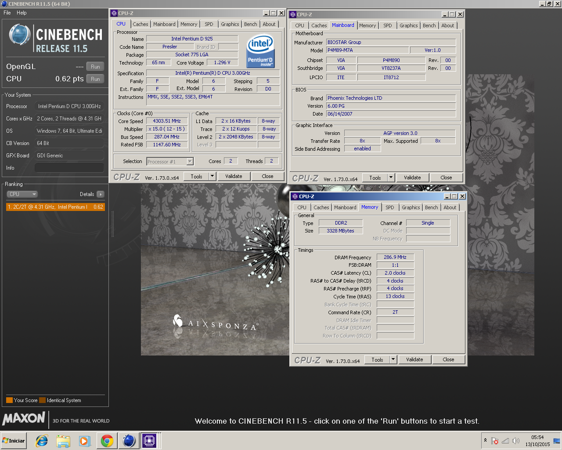This screenshot has height=450, width=562.
Task: Open SPD tab in CPU window
Action: (x=209, y=24)
